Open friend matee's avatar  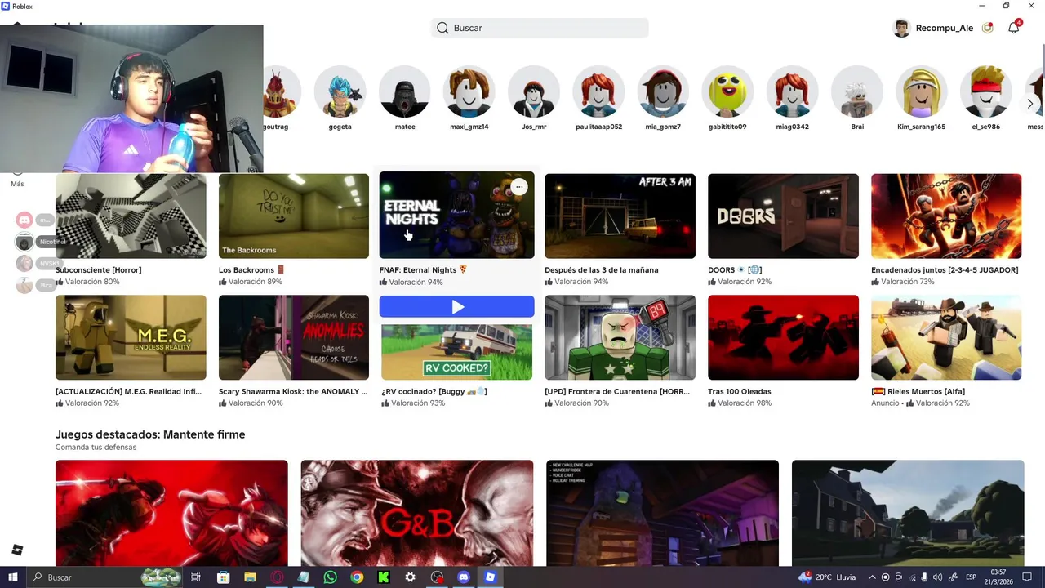405,92
